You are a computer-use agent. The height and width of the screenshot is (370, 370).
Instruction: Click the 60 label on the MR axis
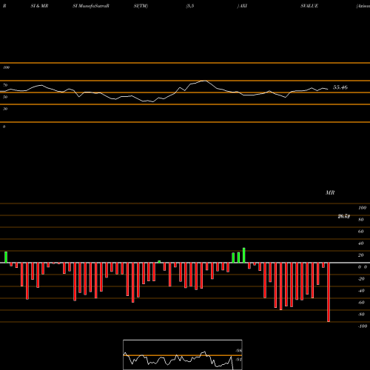361,232
